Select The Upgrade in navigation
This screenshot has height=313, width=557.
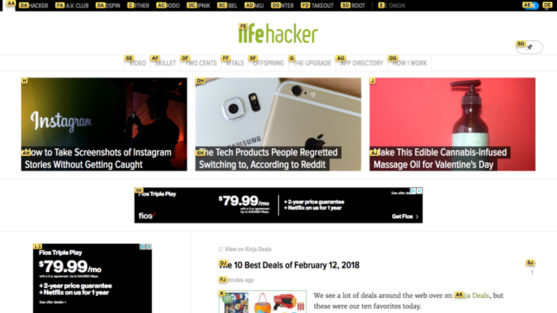312,63
